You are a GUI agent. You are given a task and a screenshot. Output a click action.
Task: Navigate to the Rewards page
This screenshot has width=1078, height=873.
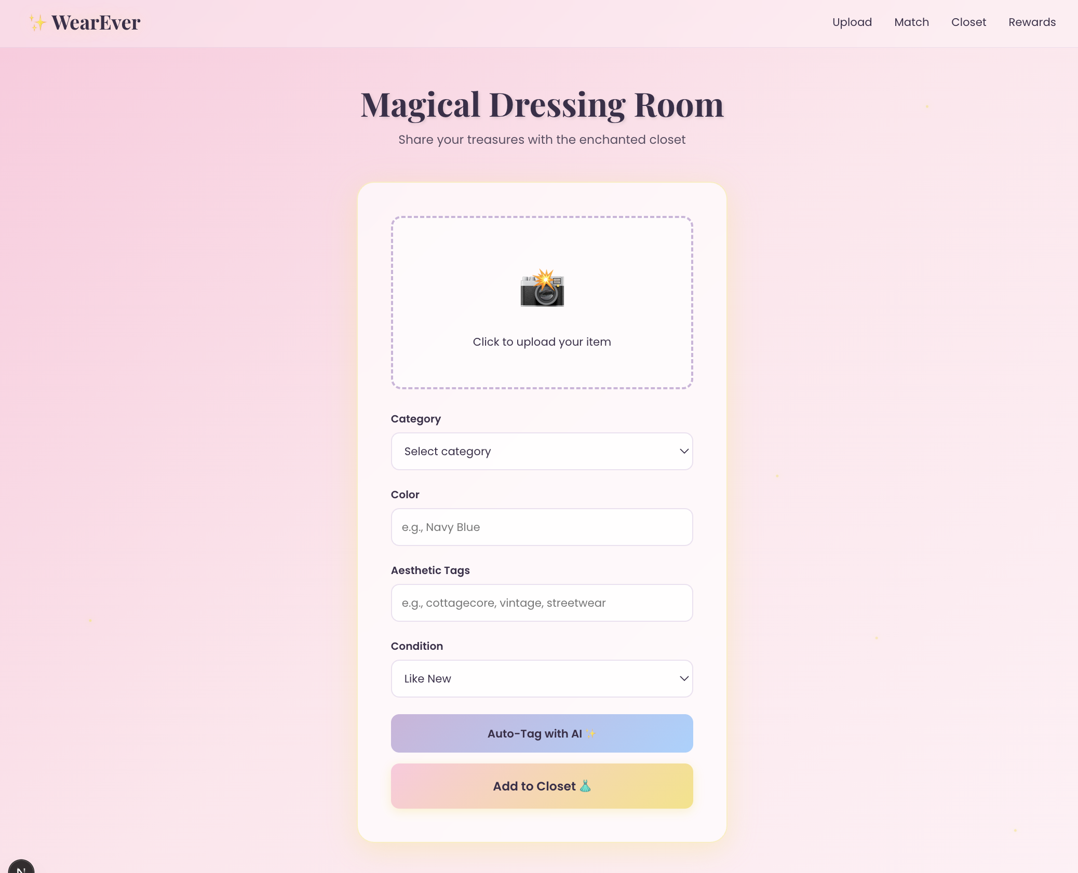pos(1032,22)
